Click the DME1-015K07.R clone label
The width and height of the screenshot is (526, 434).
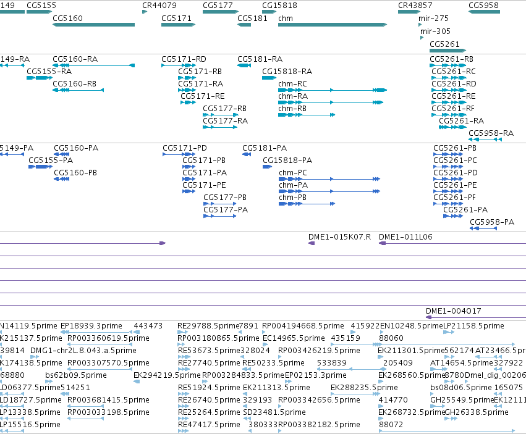pyautogui.click(x=339, y=237)
